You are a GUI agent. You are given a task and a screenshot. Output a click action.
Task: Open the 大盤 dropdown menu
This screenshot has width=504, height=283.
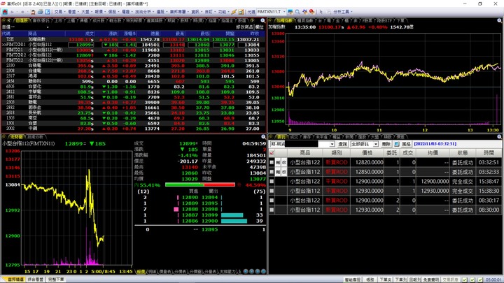pos(87,12)
